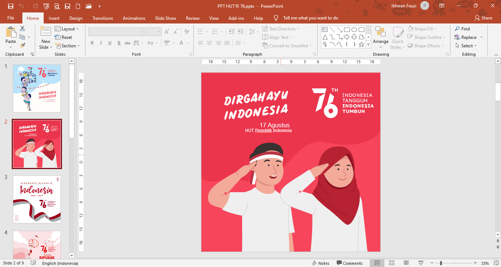Insert a Text Box from the Drawing gallery
This screenshot has width=501, height=267.
tap(325, 29)
